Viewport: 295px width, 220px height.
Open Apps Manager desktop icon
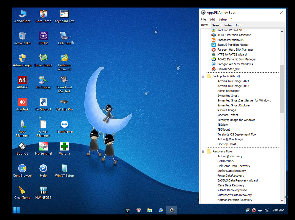pos(22,128)
